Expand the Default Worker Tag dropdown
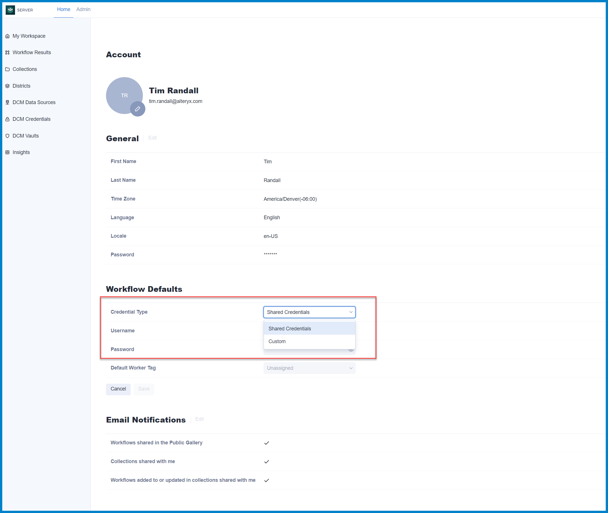 (x=309, y=368)
